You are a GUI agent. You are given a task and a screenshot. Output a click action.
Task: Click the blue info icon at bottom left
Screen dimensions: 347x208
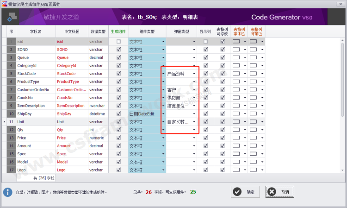(8, 192)
